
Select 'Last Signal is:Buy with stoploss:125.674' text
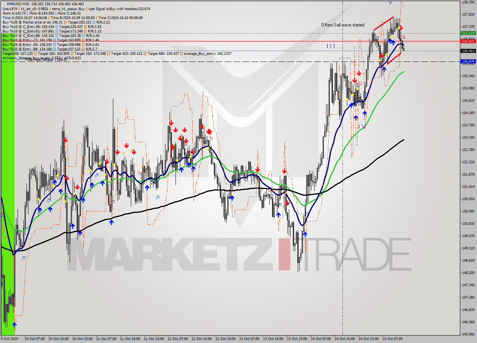pyautogui.click(x=119, y=9)
